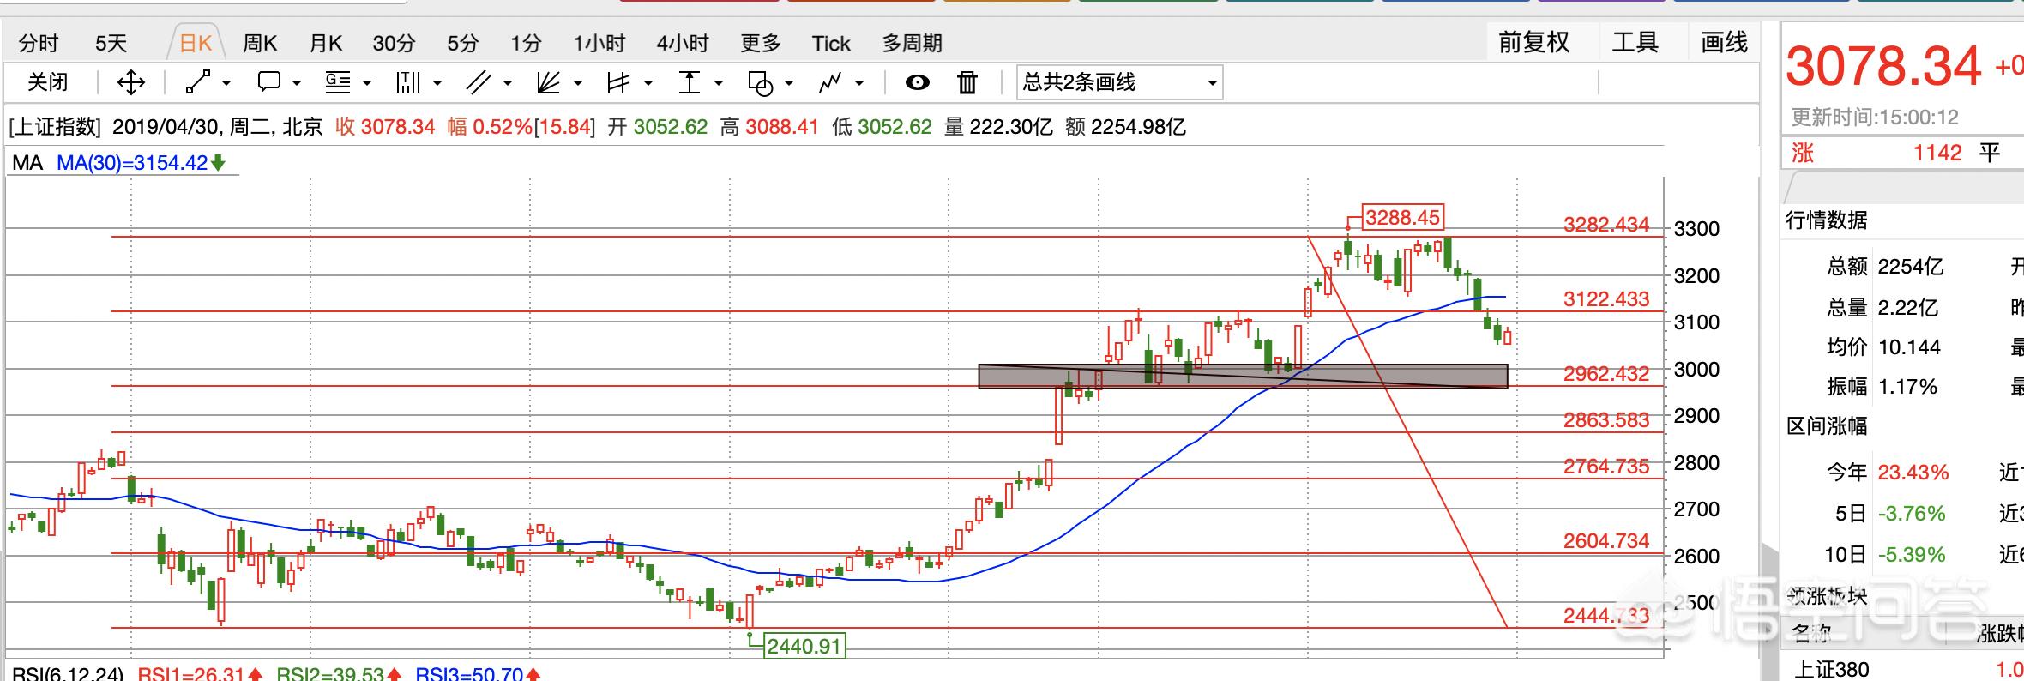Select the pitchfork drawing tool

618,82
